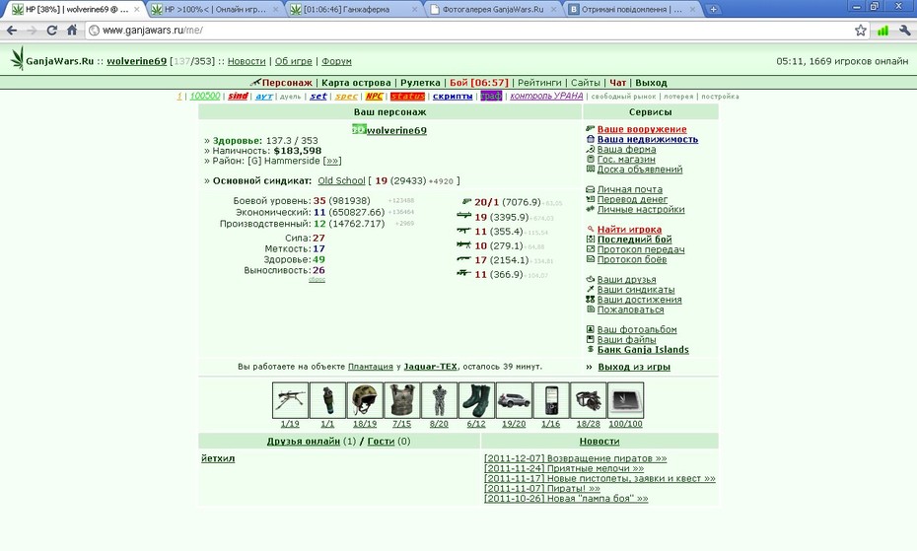Open the Последний бой link
The height and width of the screenshot is (551, 917).
635,240
